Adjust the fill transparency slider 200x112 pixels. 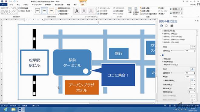pos(178,51)
